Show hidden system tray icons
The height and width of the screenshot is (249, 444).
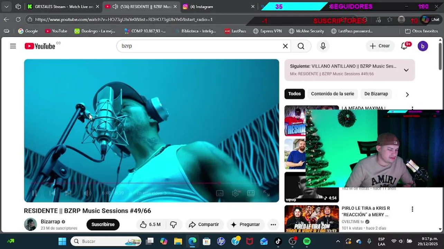338,241
